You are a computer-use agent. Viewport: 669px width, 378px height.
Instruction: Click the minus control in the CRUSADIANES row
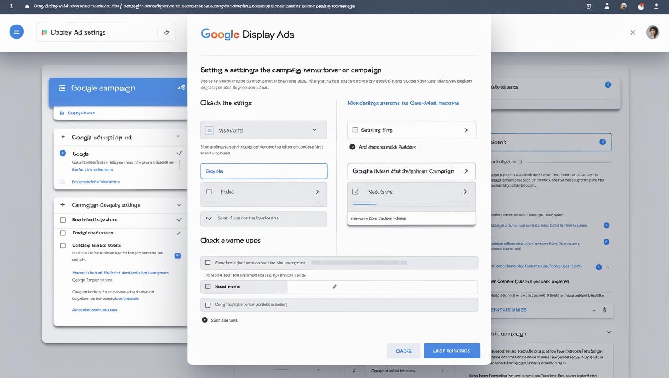[x=594, y=311]
